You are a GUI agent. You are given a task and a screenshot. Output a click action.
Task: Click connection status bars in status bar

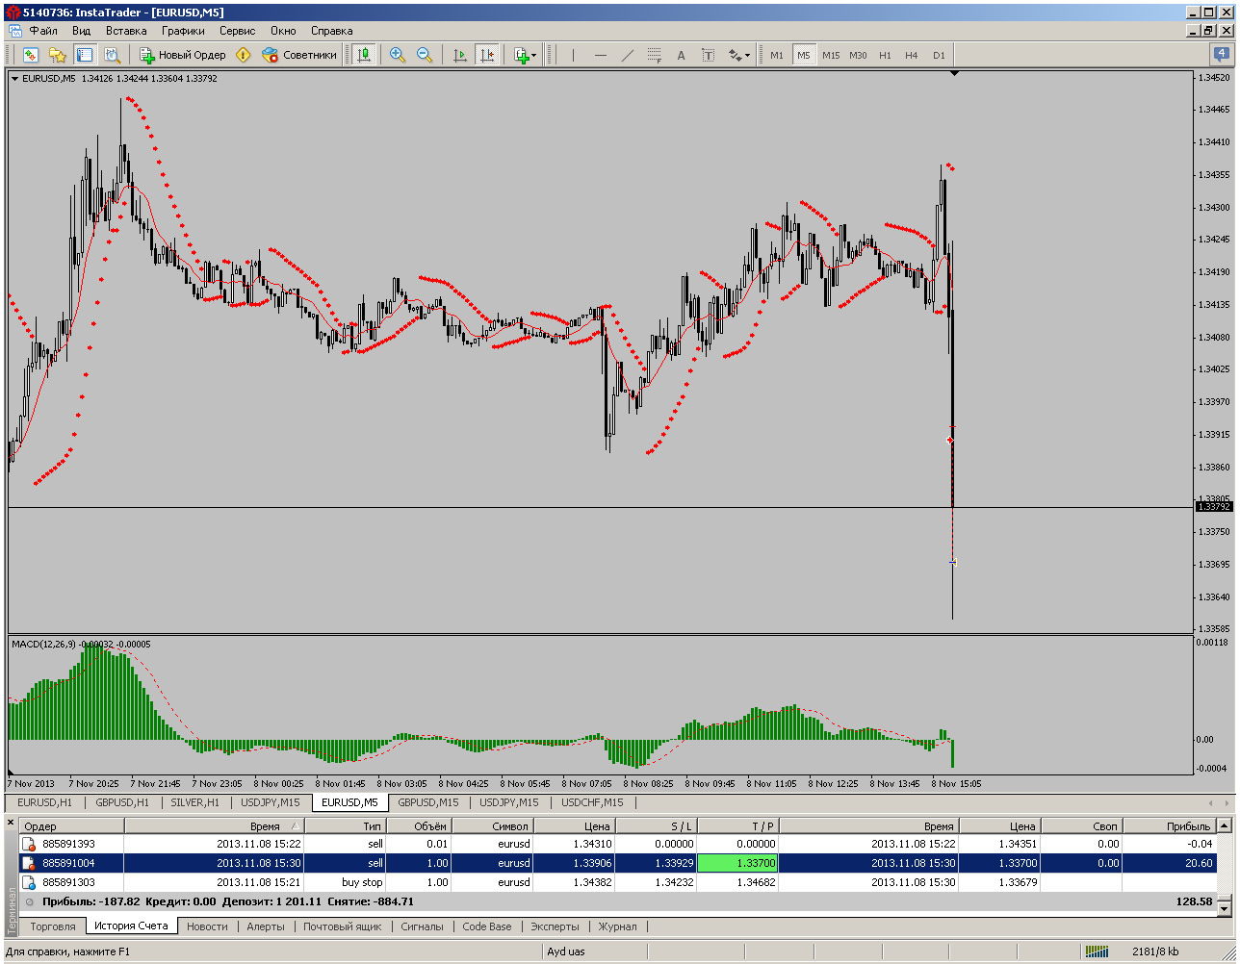[x=1097, y=951]
